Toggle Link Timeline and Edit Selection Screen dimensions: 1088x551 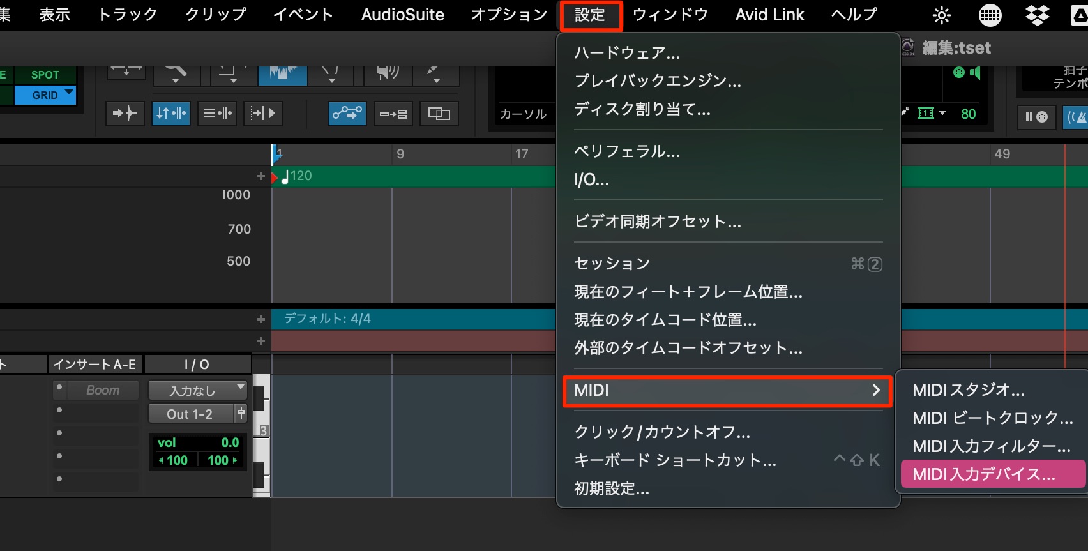coord(171,114)
